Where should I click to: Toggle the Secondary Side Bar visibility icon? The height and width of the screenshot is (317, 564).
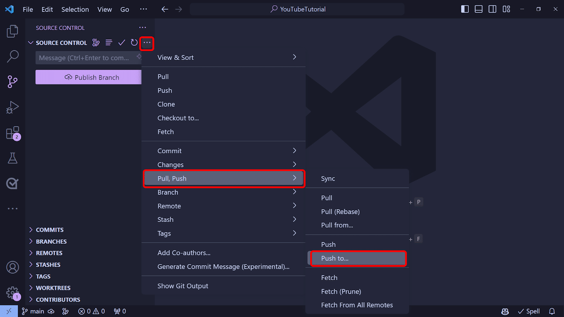tap(492, 9)
